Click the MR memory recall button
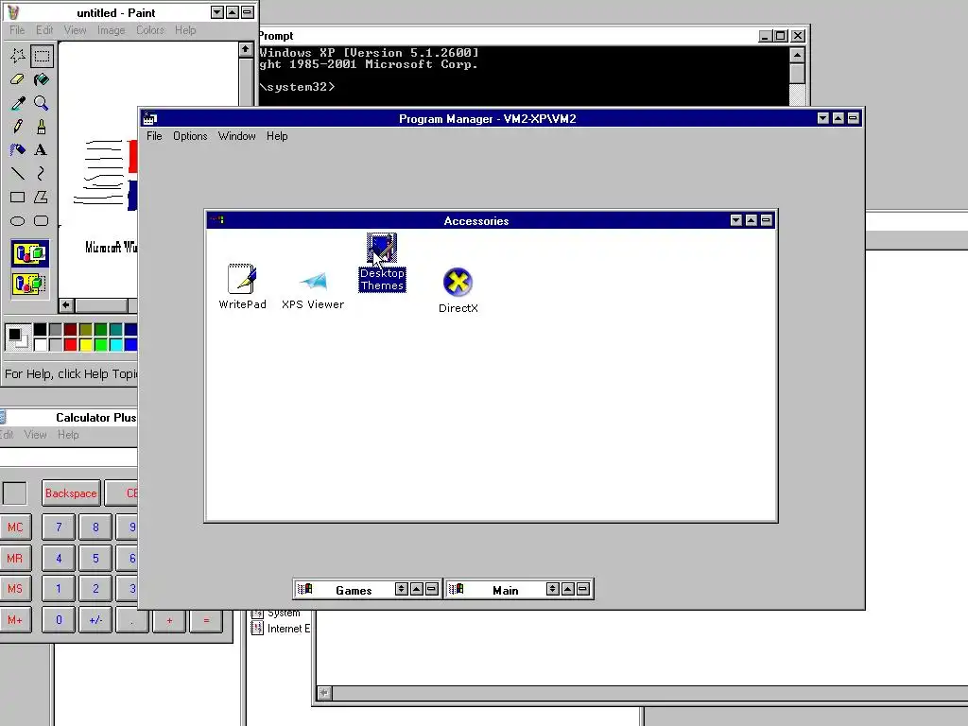 point(15,558)
